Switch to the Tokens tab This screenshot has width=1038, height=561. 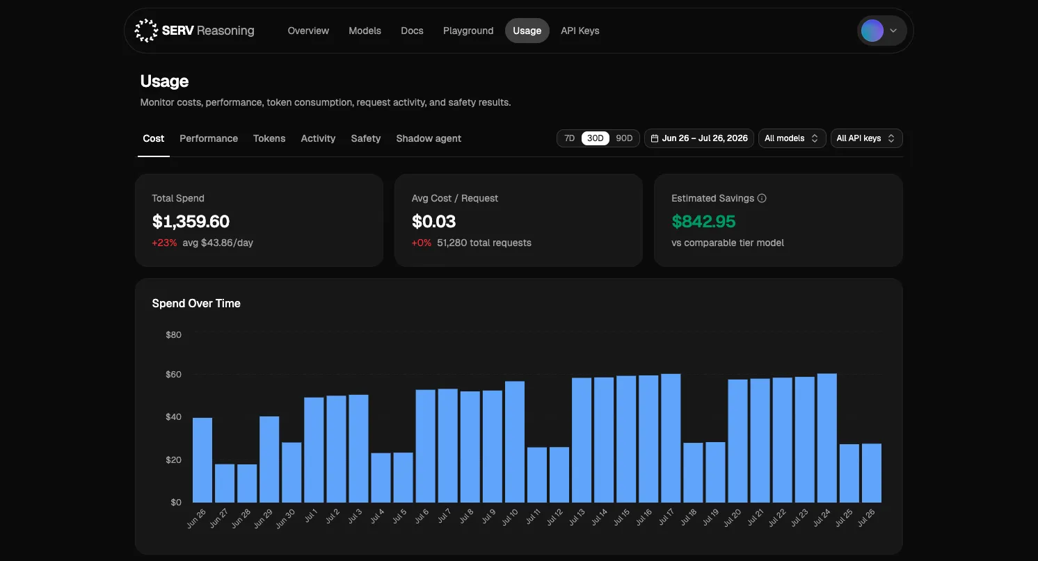(x=269, y=138)
